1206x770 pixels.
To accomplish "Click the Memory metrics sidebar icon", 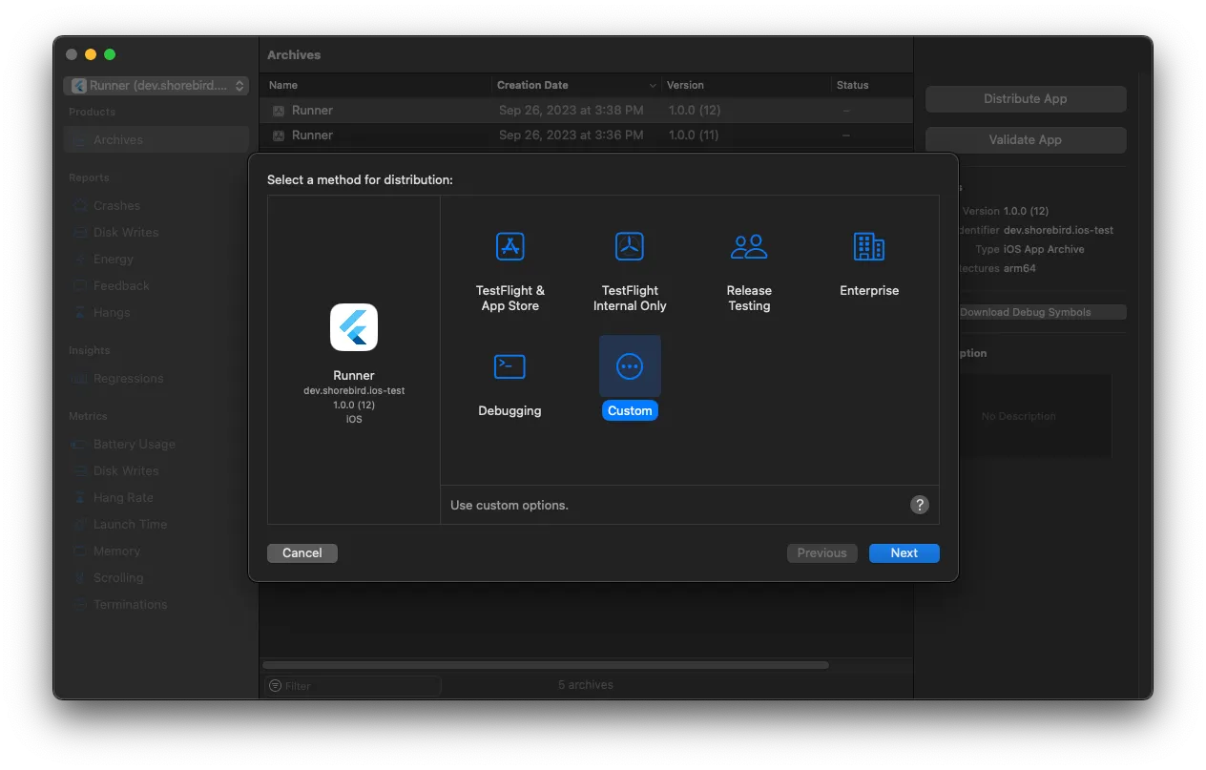I will [x=80, y=551].
